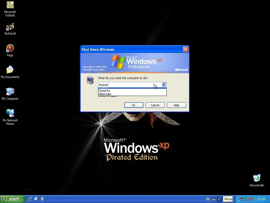
Task: Select the Pego desktop shortcut
Action: (x=10, y=50)
